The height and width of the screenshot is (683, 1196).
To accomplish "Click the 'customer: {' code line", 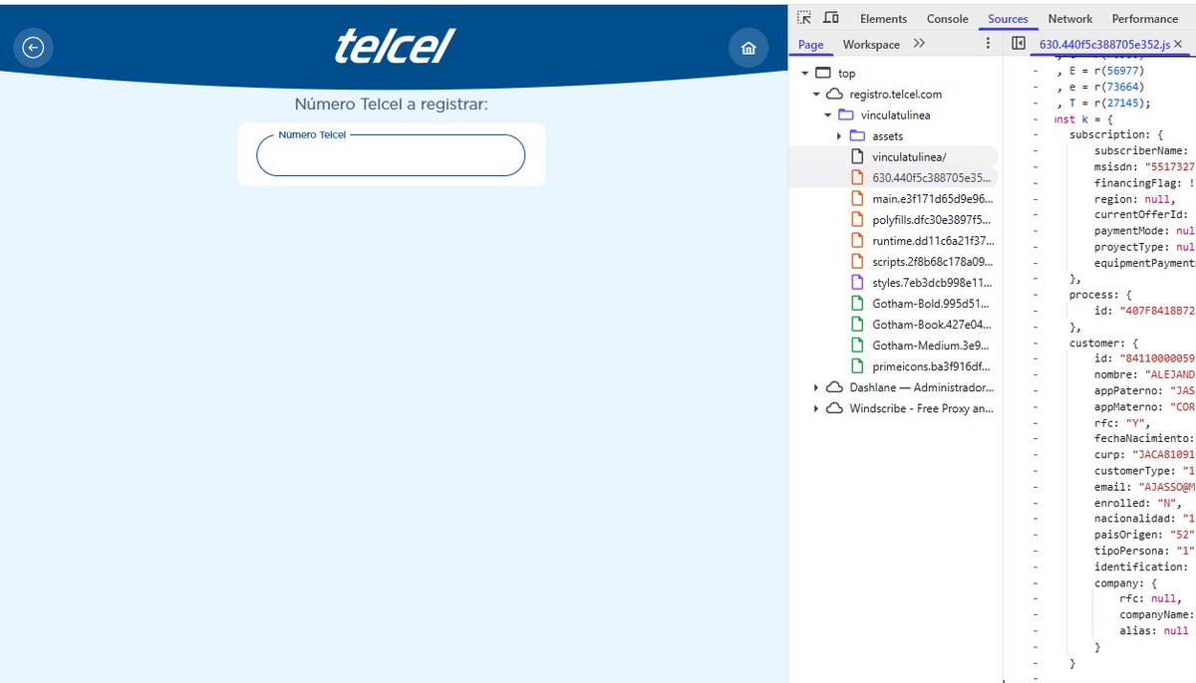I will (x=1105, y=342).
